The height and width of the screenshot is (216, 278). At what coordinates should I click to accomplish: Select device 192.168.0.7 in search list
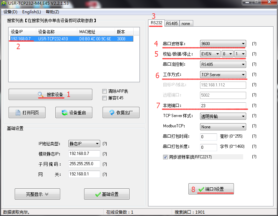21,39
